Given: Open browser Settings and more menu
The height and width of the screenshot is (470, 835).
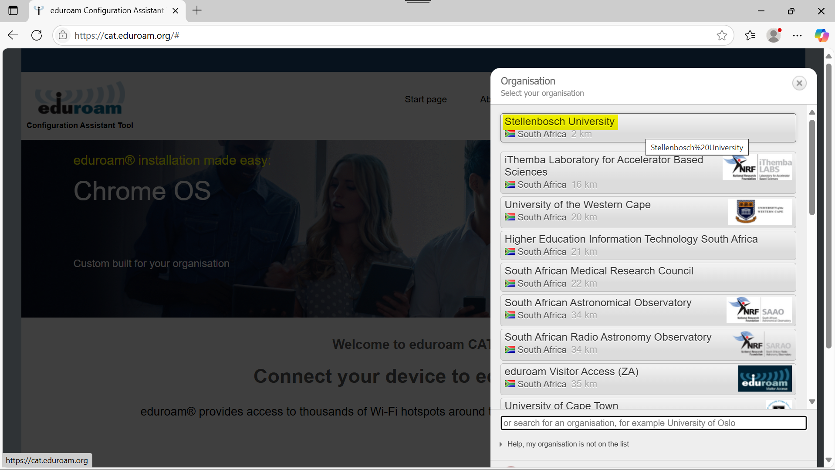Looking at the screenshot, I should click(797, 36).
